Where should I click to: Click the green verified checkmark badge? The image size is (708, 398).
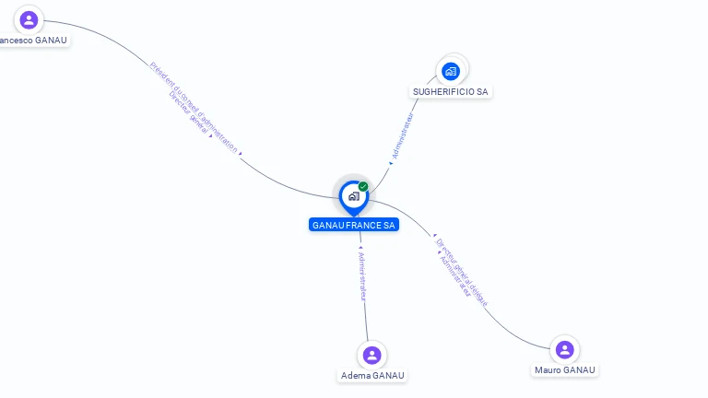[x=363, y=186]
